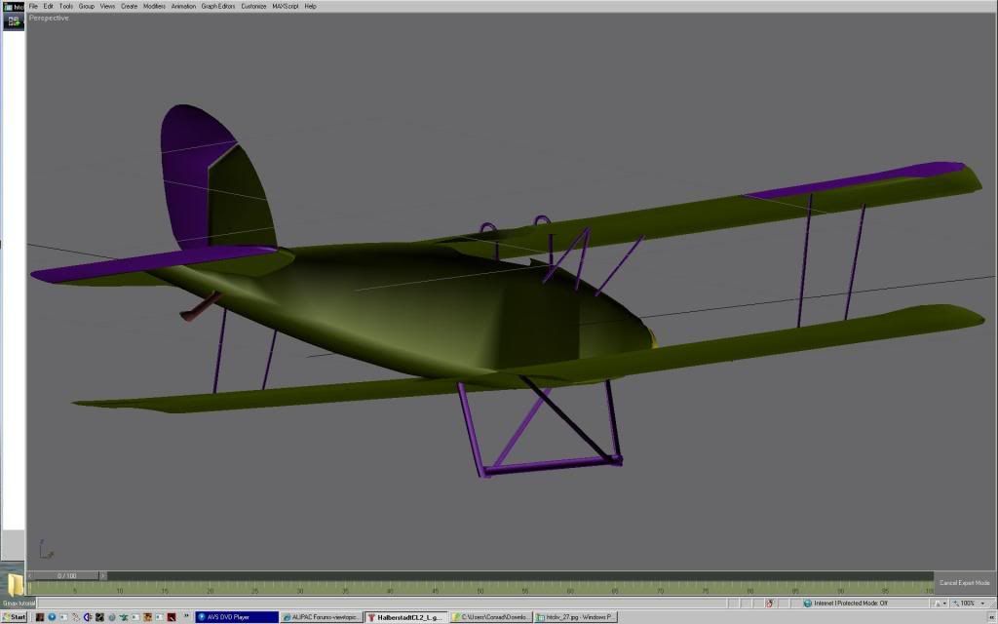
Task: Open the Graph Editors menu
Action: [218, 7]
